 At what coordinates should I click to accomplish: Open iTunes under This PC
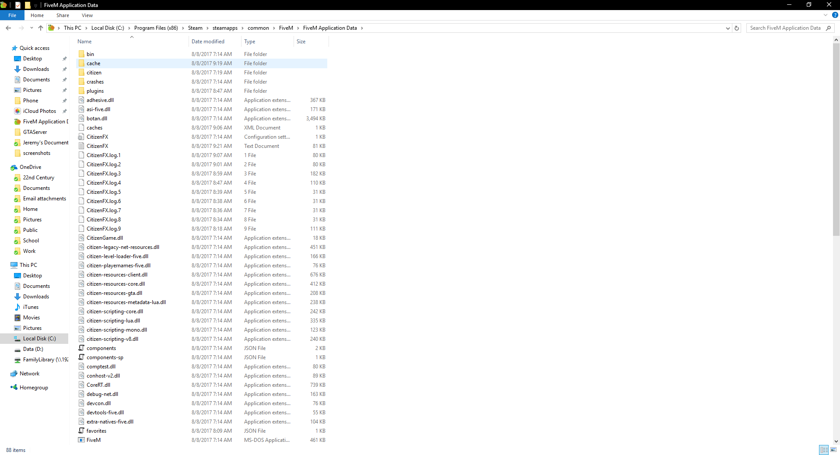31,307
